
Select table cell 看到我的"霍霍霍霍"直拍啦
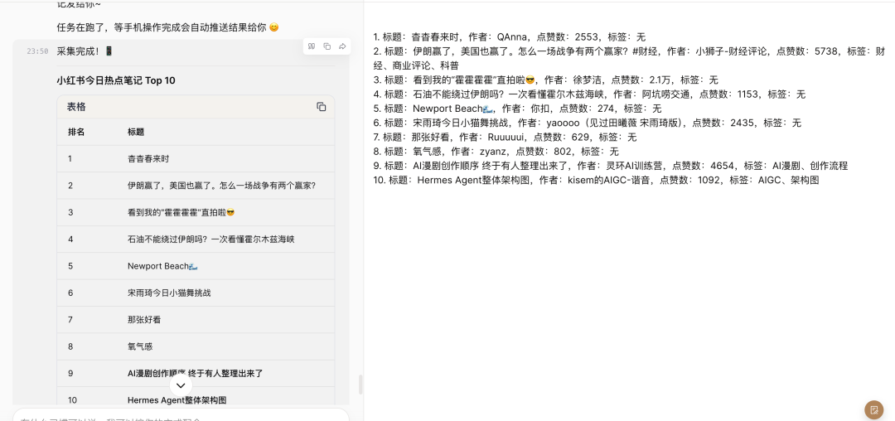click(181, 212)
